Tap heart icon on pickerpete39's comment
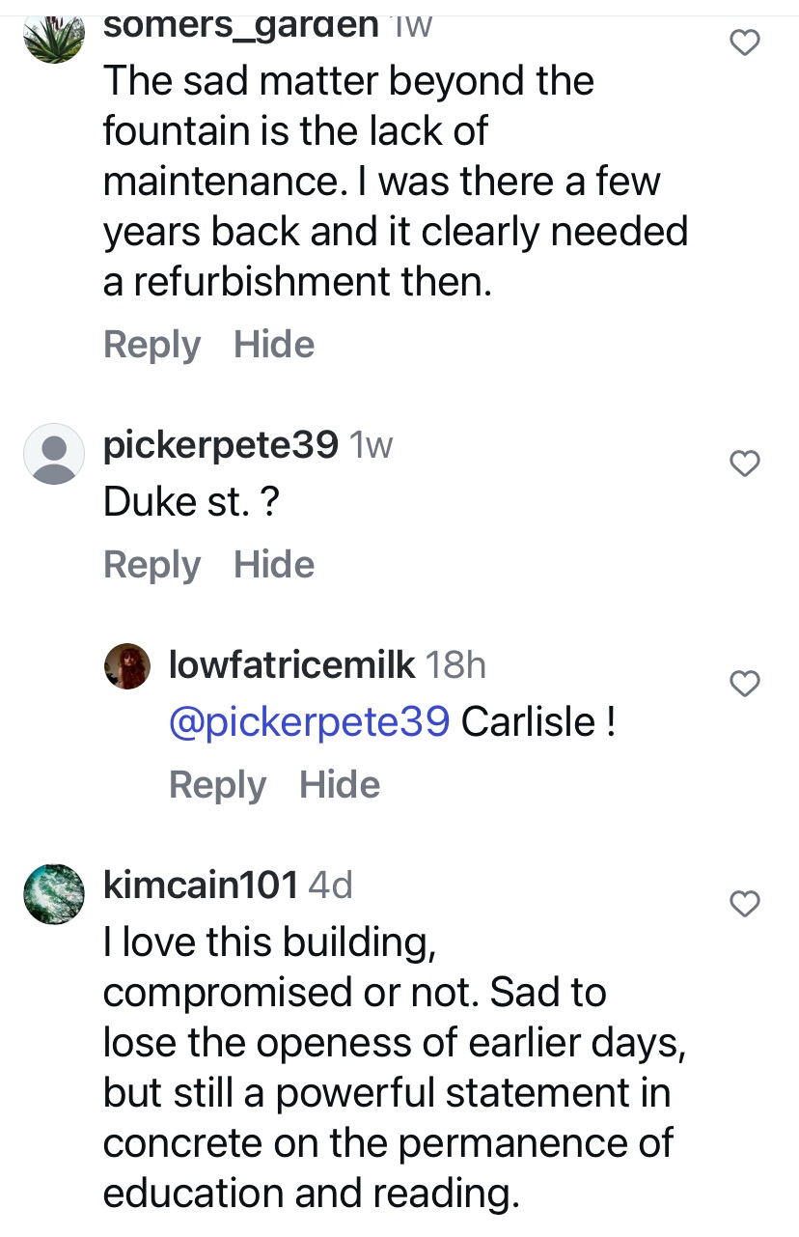This screenshot has height=1237, width=799. point(744,464)
